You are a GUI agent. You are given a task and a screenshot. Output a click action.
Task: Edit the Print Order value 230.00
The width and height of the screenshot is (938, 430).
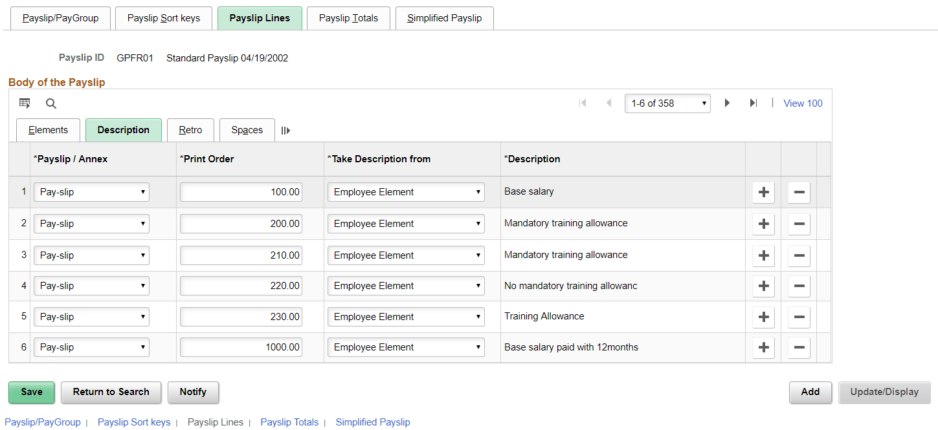pos(240,316)
